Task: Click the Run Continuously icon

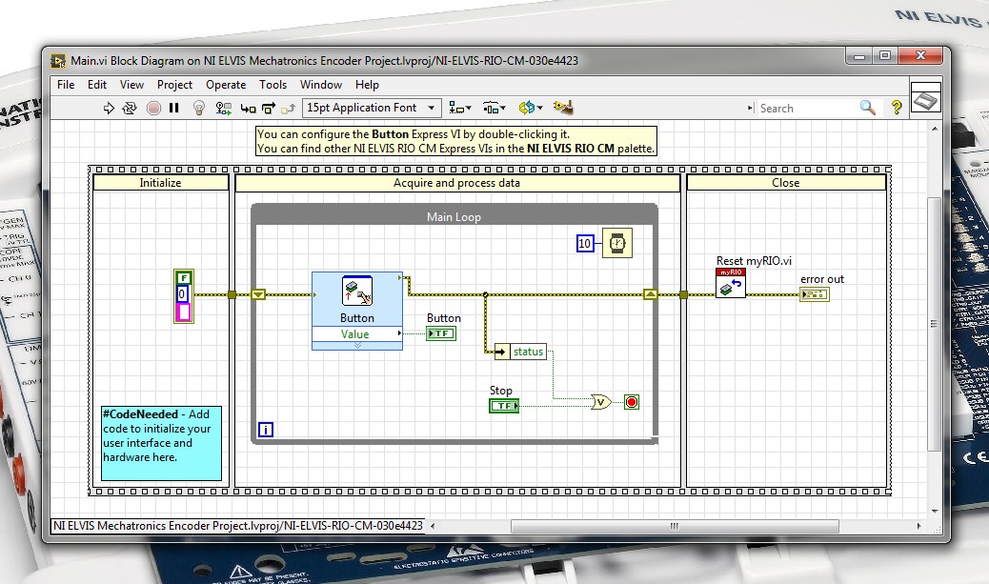Action: (x=131, y=108)
